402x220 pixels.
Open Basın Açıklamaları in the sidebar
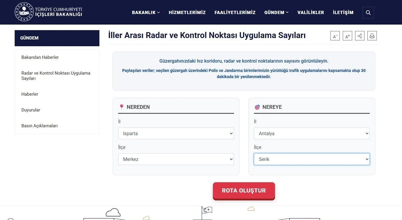pyautogui.click(x=39, y=126)
